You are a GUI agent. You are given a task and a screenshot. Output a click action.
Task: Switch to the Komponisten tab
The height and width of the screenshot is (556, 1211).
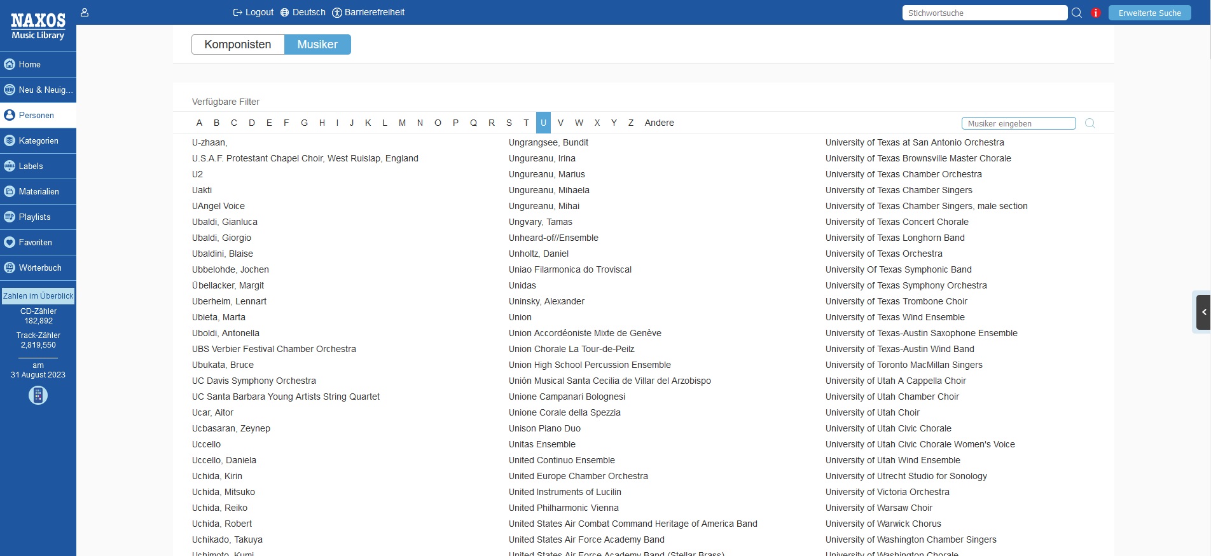[x=238, y=44]
